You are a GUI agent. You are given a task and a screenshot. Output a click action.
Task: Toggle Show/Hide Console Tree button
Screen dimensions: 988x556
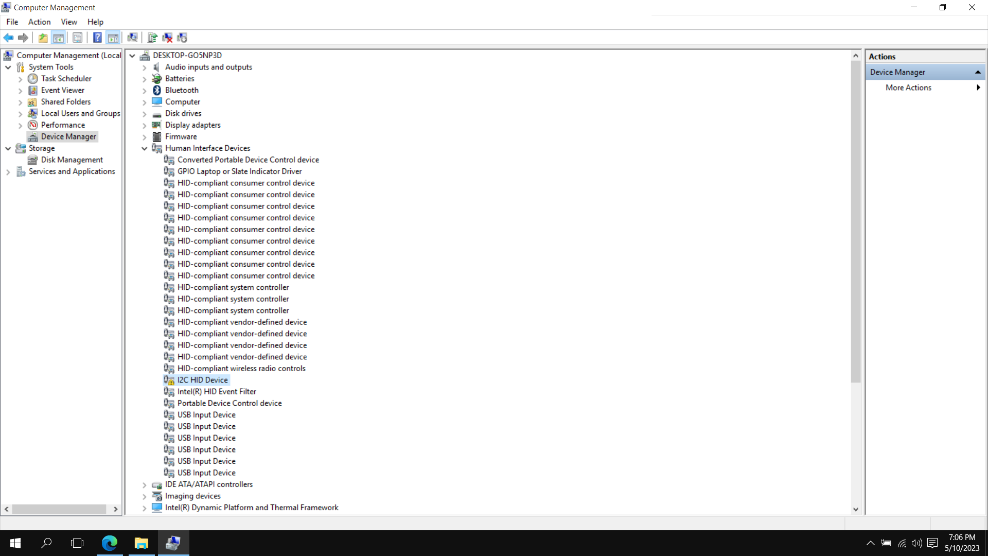pos(59,38)
